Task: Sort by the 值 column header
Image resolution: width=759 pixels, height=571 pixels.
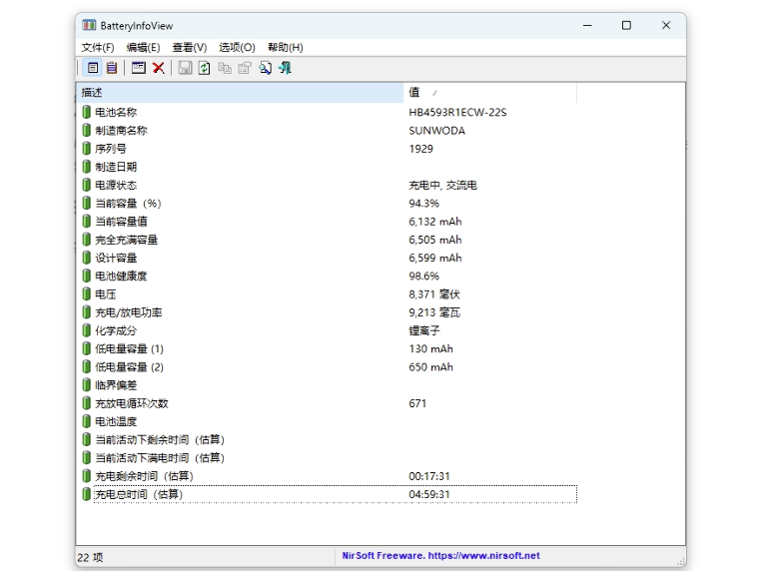Action: [x=490, y=93]
